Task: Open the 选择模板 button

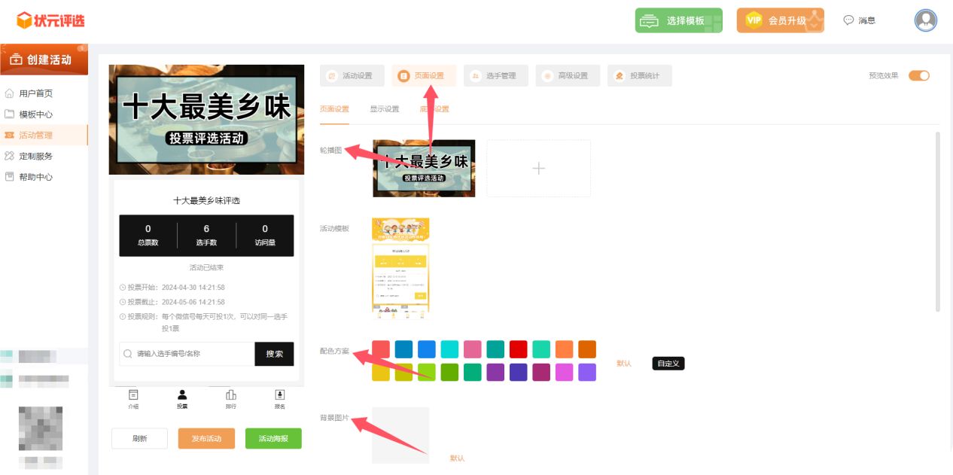Action: 678,20
